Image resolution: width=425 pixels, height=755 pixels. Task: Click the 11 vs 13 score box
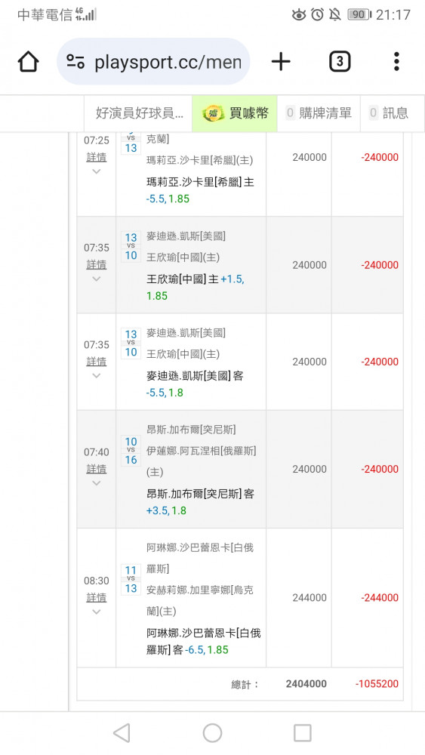point(131,579)
